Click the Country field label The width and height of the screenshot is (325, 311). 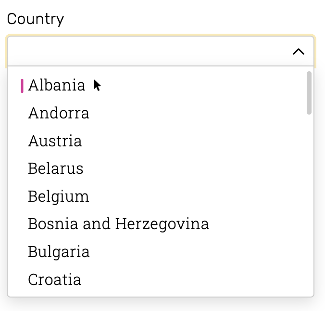[36, 19]
